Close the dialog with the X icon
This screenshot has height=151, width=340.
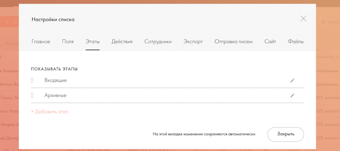click(303, 19)
